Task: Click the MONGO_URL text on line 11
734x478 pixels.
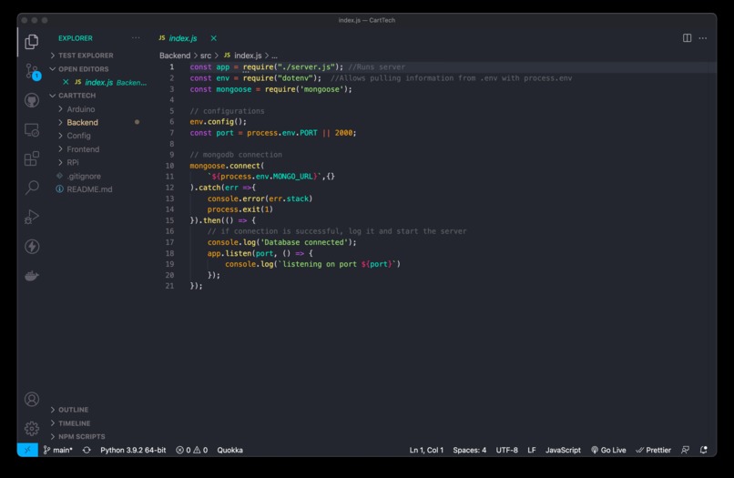Action: click(x=293, y=177)
